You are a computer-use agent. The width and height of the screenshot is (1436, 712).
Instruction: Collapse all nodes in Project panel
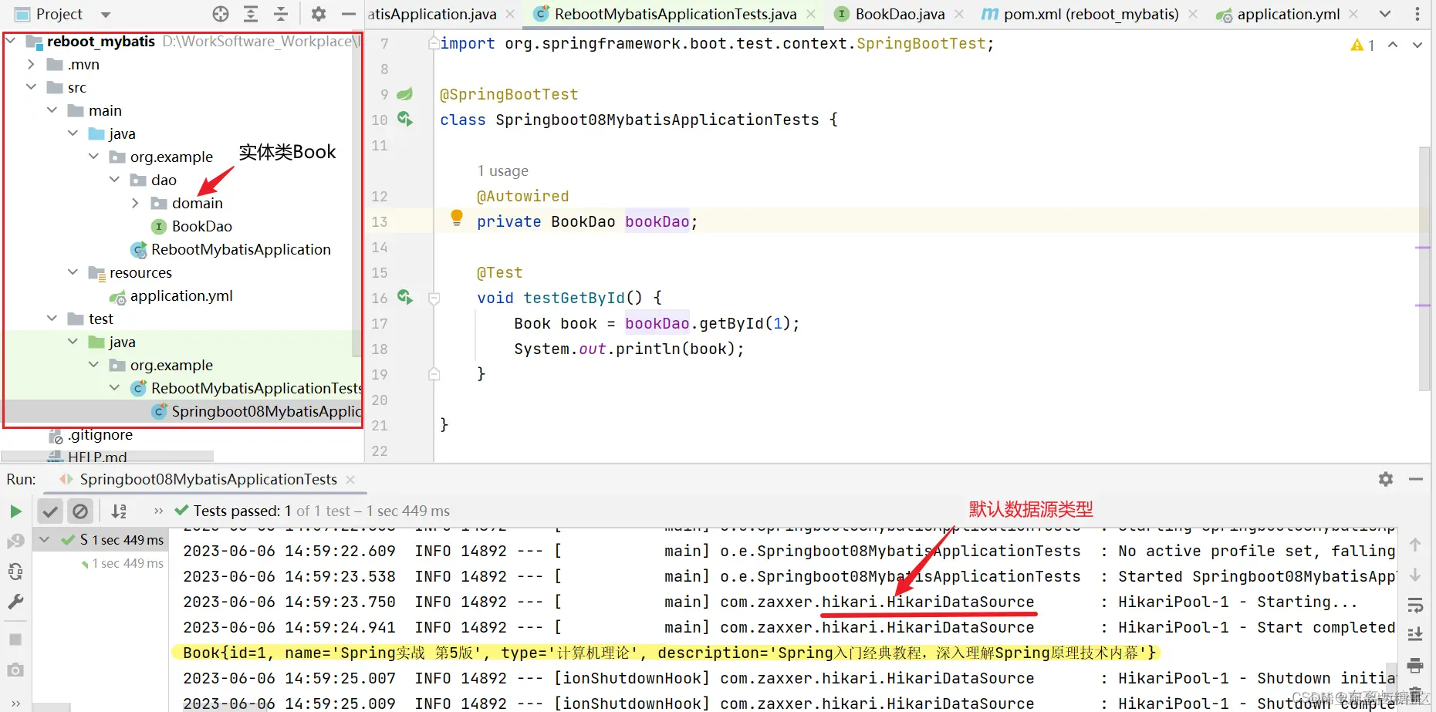(x=281, y=14)
